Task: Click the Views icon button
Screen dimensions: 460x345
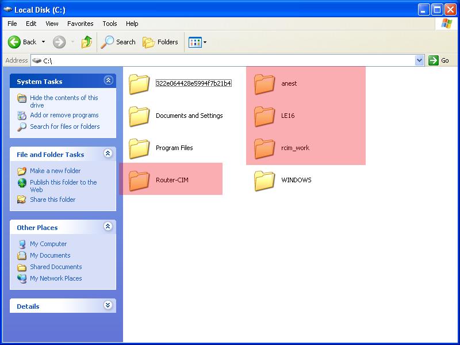Action: [x=195, y=42]
